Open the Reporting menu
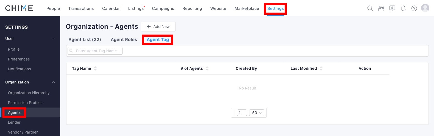This screenshot has height=136, width=434. [192, 8]
